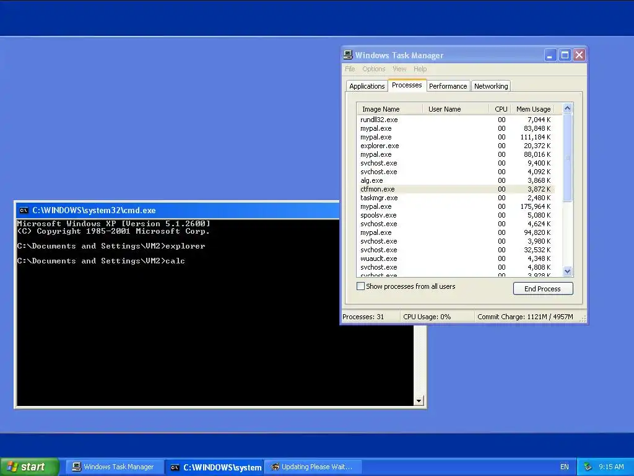Screen dimensions: 634x476
Task: Switch to the Networking tab
Action: point(491,86)
